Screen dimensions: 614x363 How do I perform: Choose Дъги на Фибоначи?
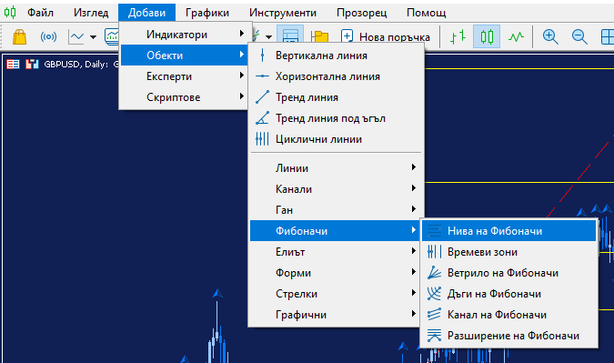click(508, 294)
